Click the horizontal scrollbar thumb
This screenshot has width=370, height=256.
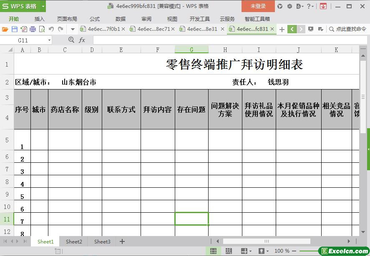pos(267,241)
